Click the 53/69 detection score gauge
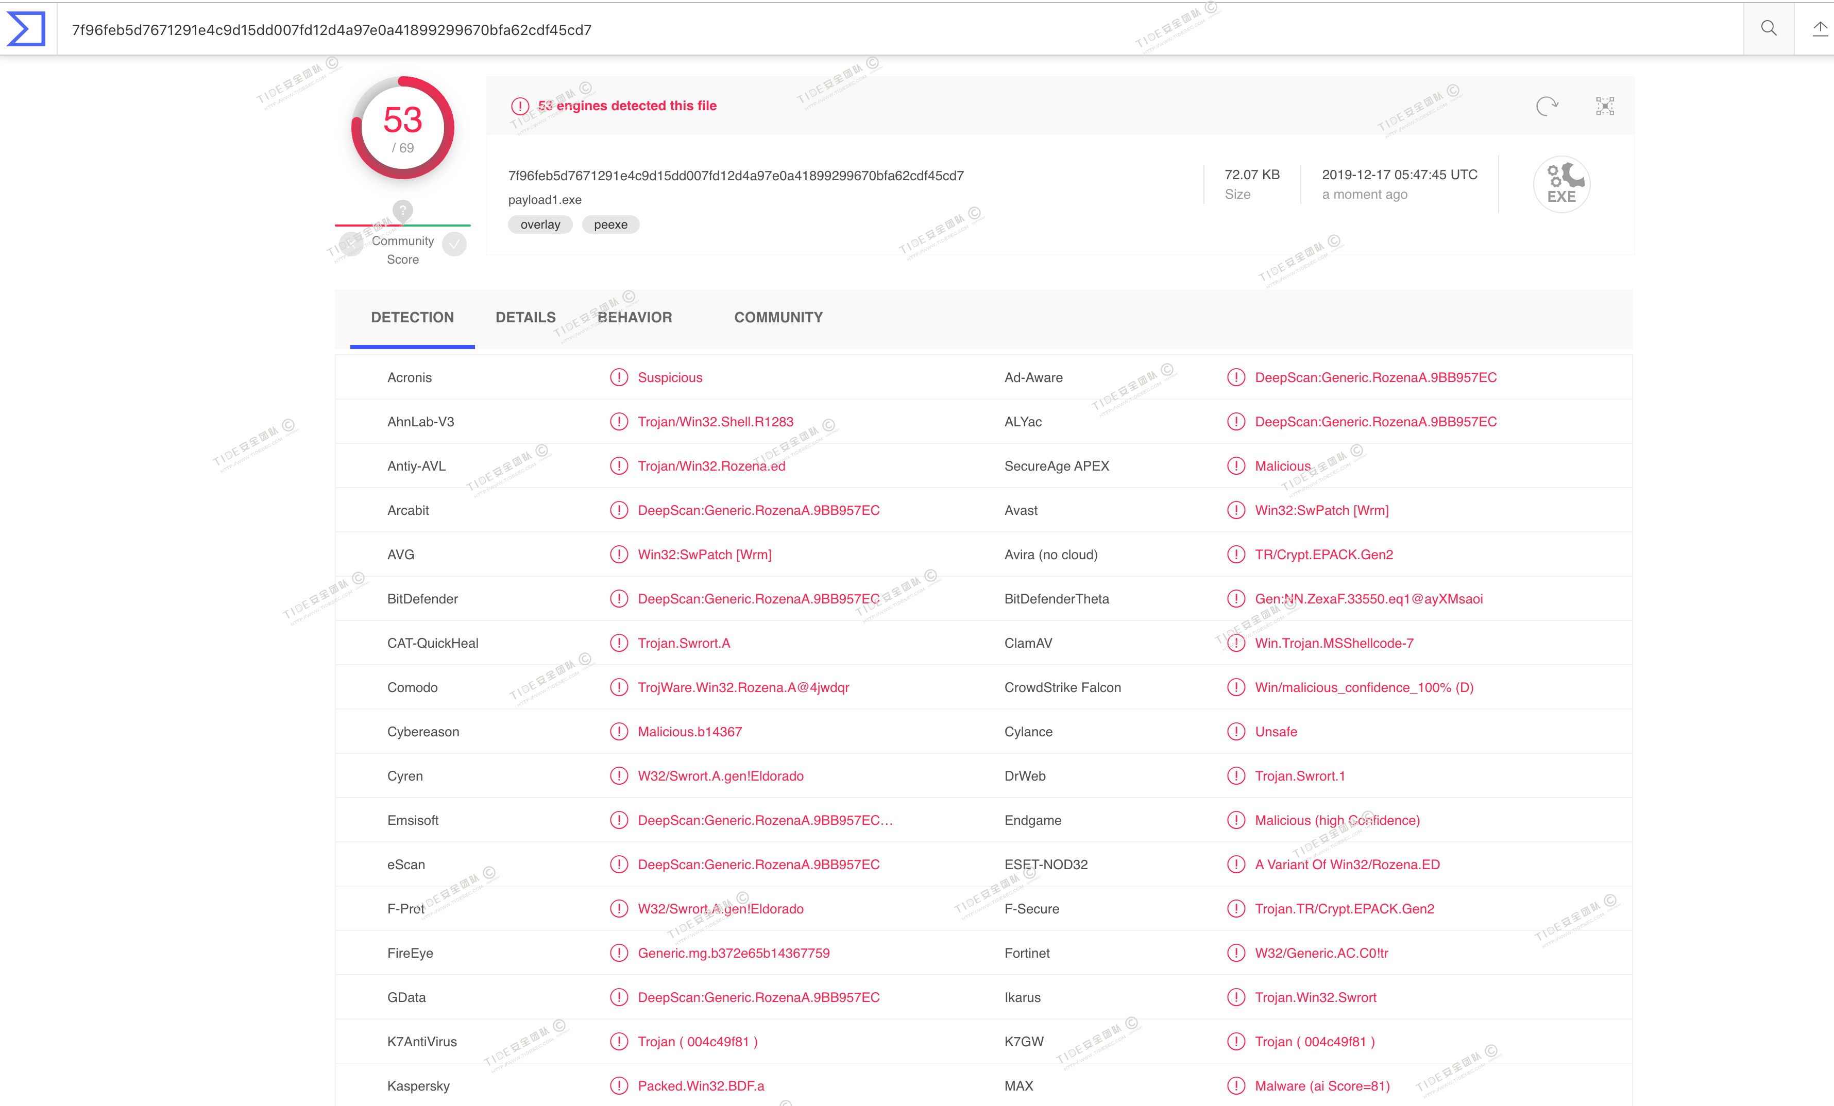Screen dimensions: 1834x1106 click(x=403, y=128)
